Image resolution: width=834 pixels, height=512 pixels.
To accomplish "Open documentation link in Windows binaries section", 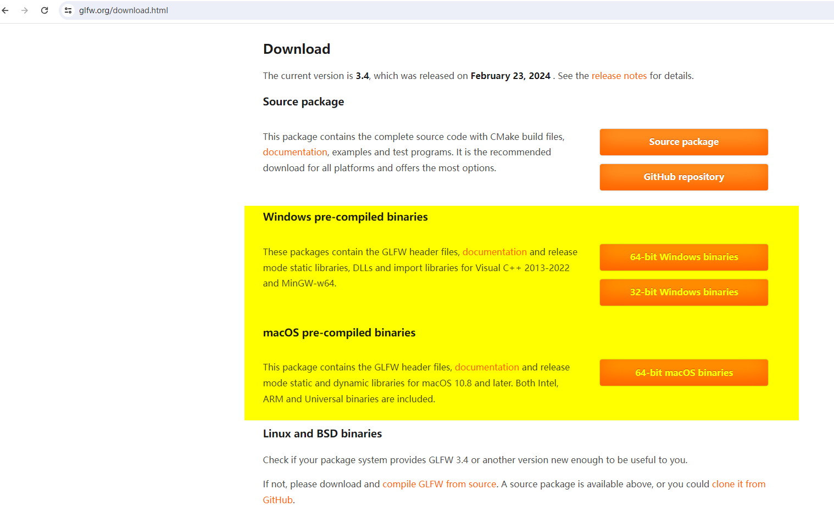I will click(x=494, y=252).
